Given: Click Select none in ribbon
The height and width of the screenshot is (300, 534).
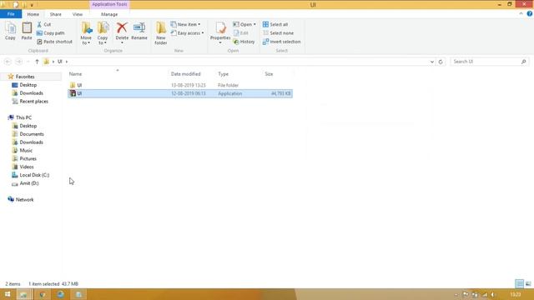Looking at the screenshot, I should click(x=278, y=33).
